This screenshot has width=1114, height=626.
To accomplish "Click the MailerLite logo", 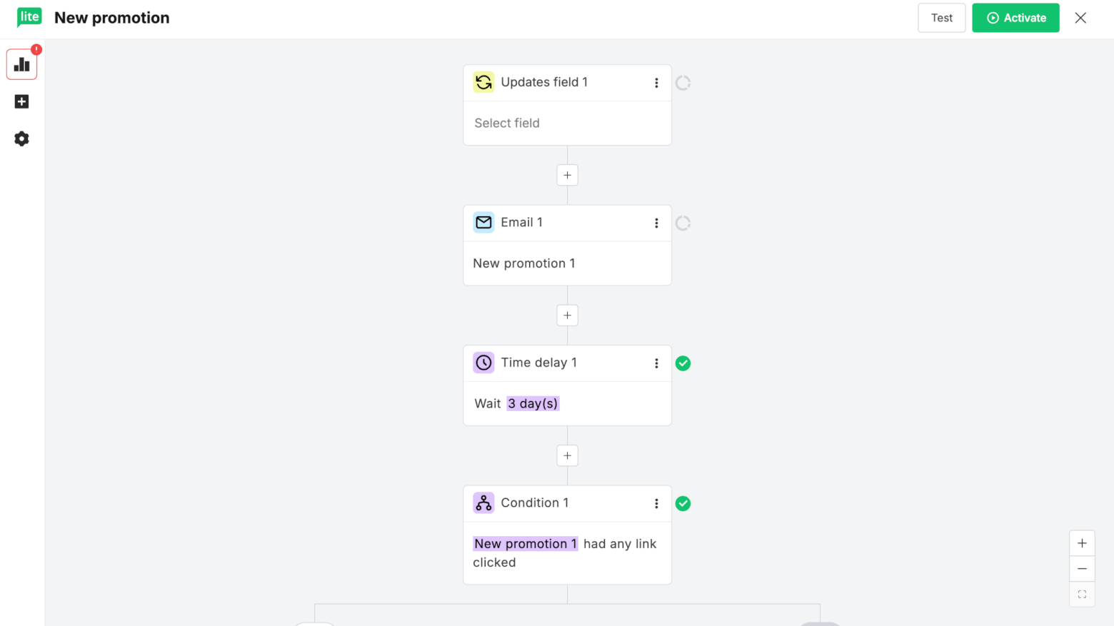I will [29, 17].
